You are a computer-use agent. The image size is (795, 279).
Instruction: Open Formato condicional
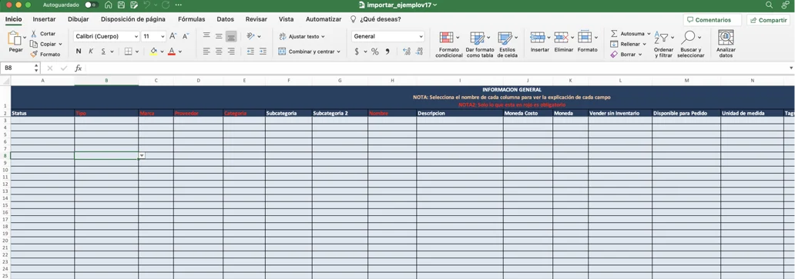448,45
